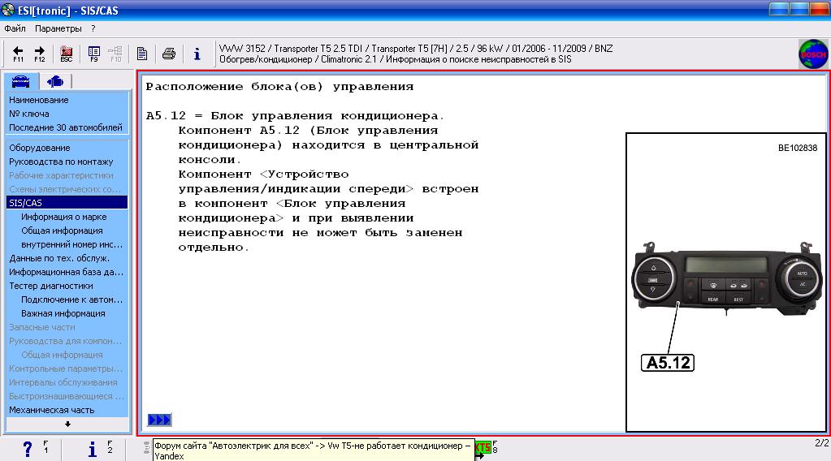This screenshot has height=461, width=831.
Task: Print the current page with the printer icon
Action: point(169,54)
